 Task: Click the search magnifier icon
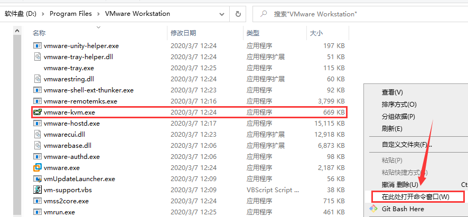point(264,14)
